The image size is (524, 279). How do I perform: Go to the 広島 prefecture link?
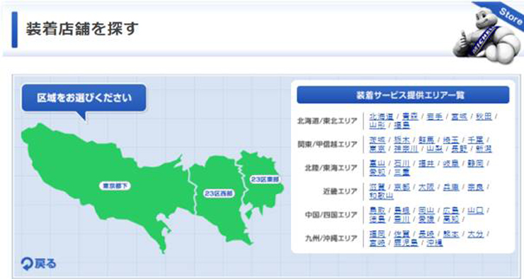(451, 210)
